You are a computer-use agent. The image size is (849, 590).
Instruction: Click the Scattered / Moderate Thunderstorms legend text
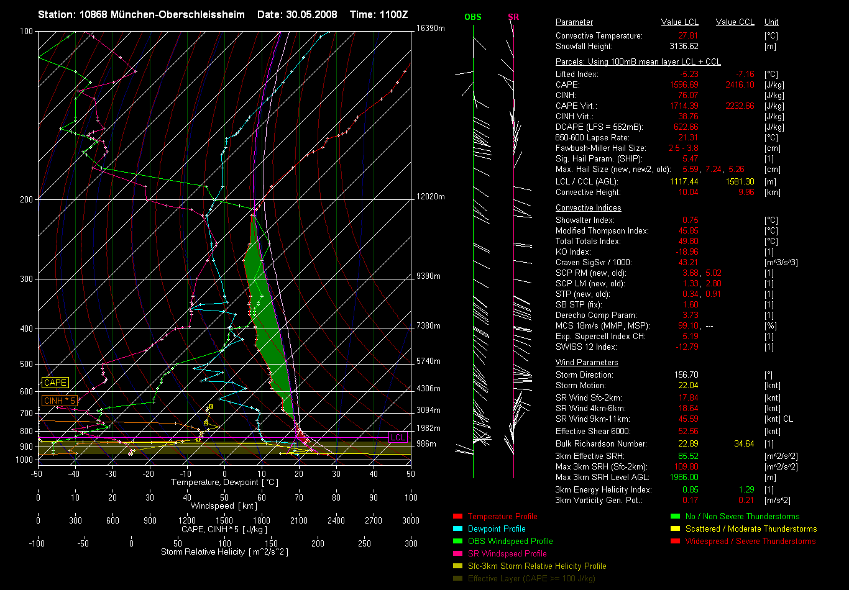point(751,529)
